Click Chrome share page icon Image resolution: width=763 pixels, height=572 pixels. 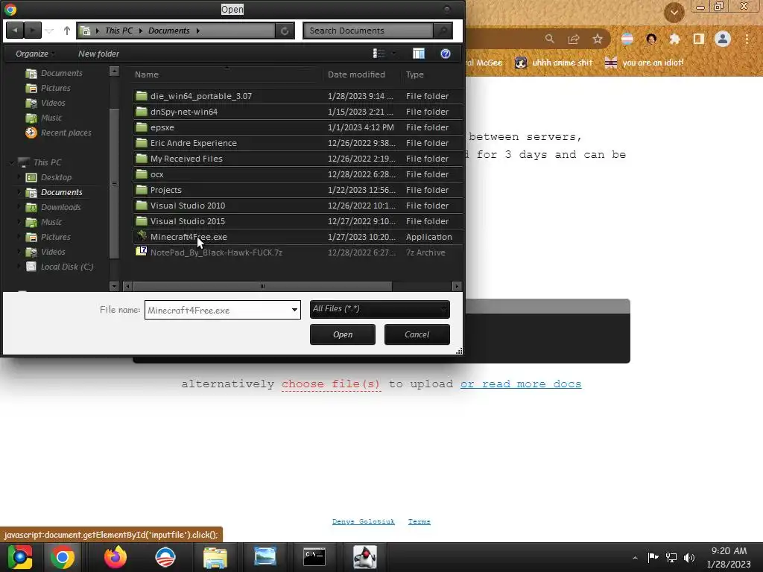pos(574,39)
